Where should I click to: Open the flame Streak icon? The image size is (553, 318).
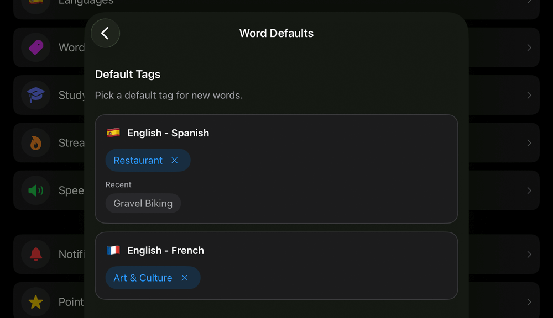point(35,142)
